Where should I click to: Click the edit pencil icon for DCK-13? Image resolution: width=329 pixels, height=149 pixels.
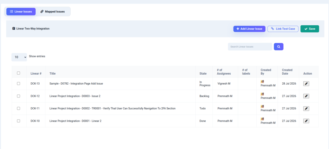pyautogui.click(x=306, y=84)
